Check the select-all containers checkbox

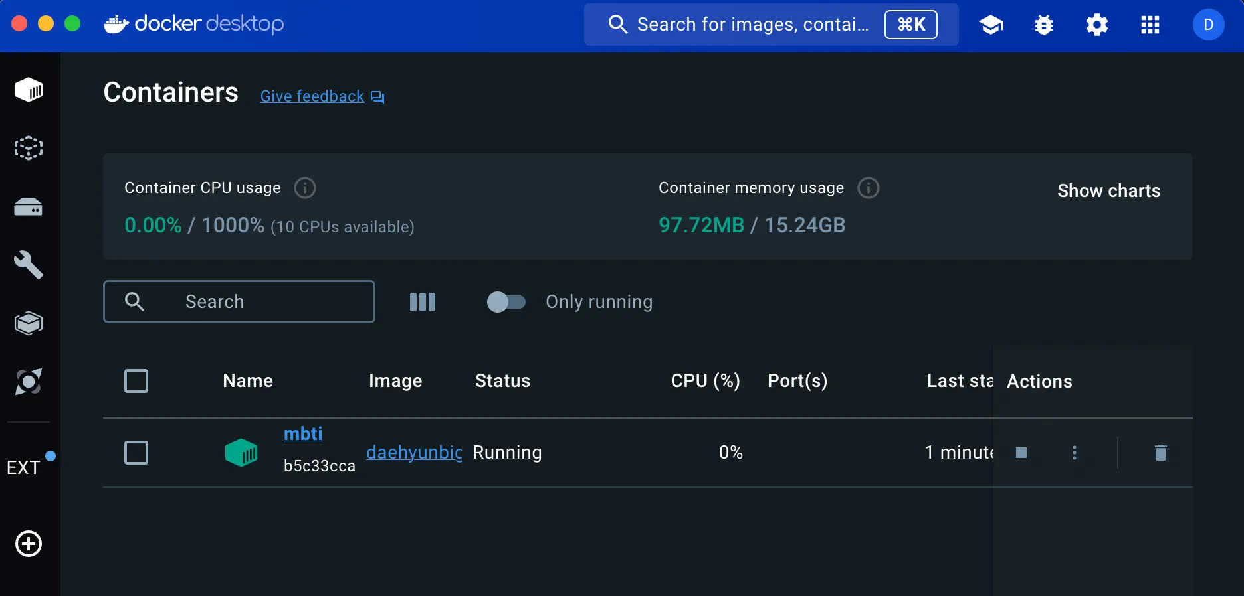tap(136, 381)
